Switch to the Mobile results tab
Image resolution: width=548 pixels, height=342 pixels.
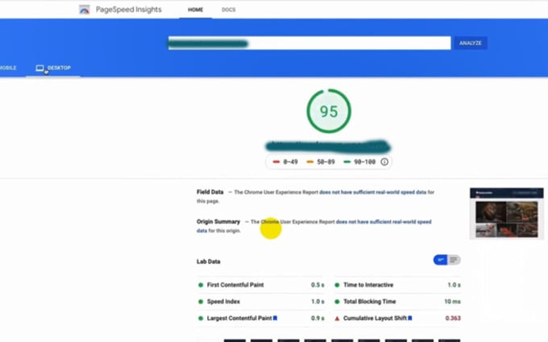[x=8, y=68]
